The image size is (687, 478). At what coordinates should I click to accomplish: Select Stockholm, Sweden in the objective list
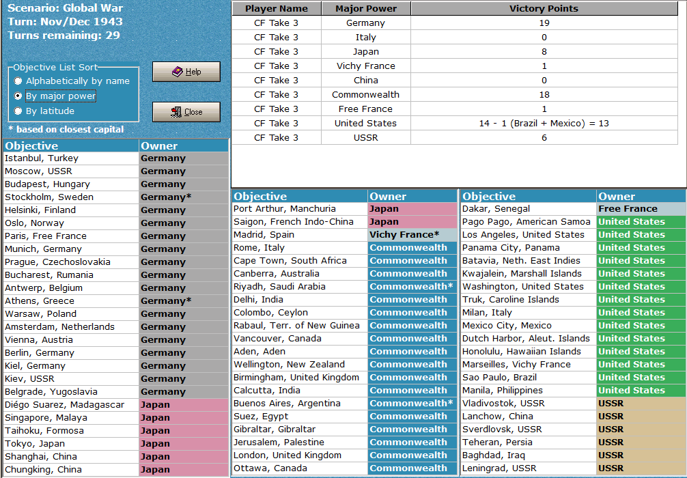[71, 197]
